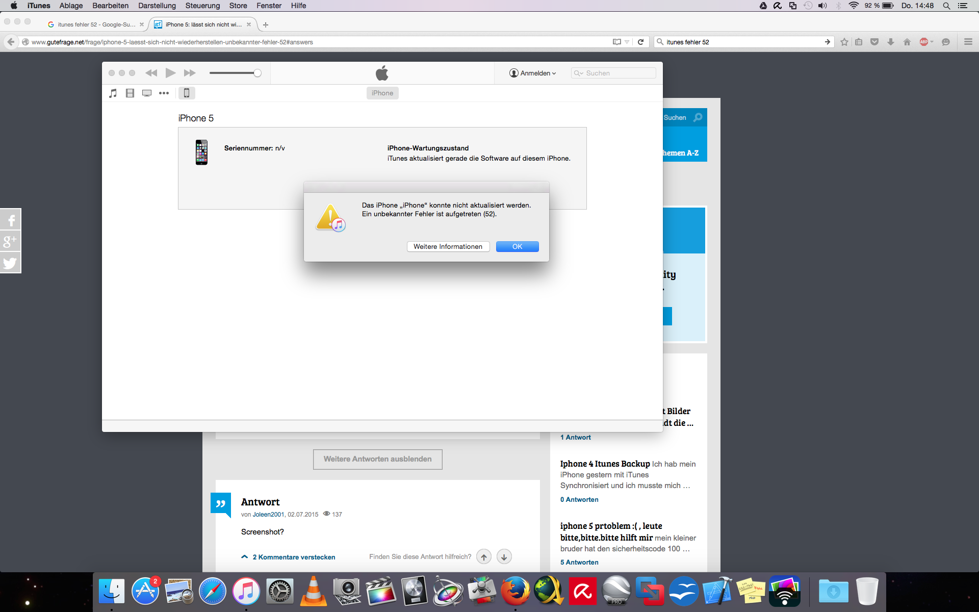Expand the Show history dropdown arrow in the URL bar

627,42
